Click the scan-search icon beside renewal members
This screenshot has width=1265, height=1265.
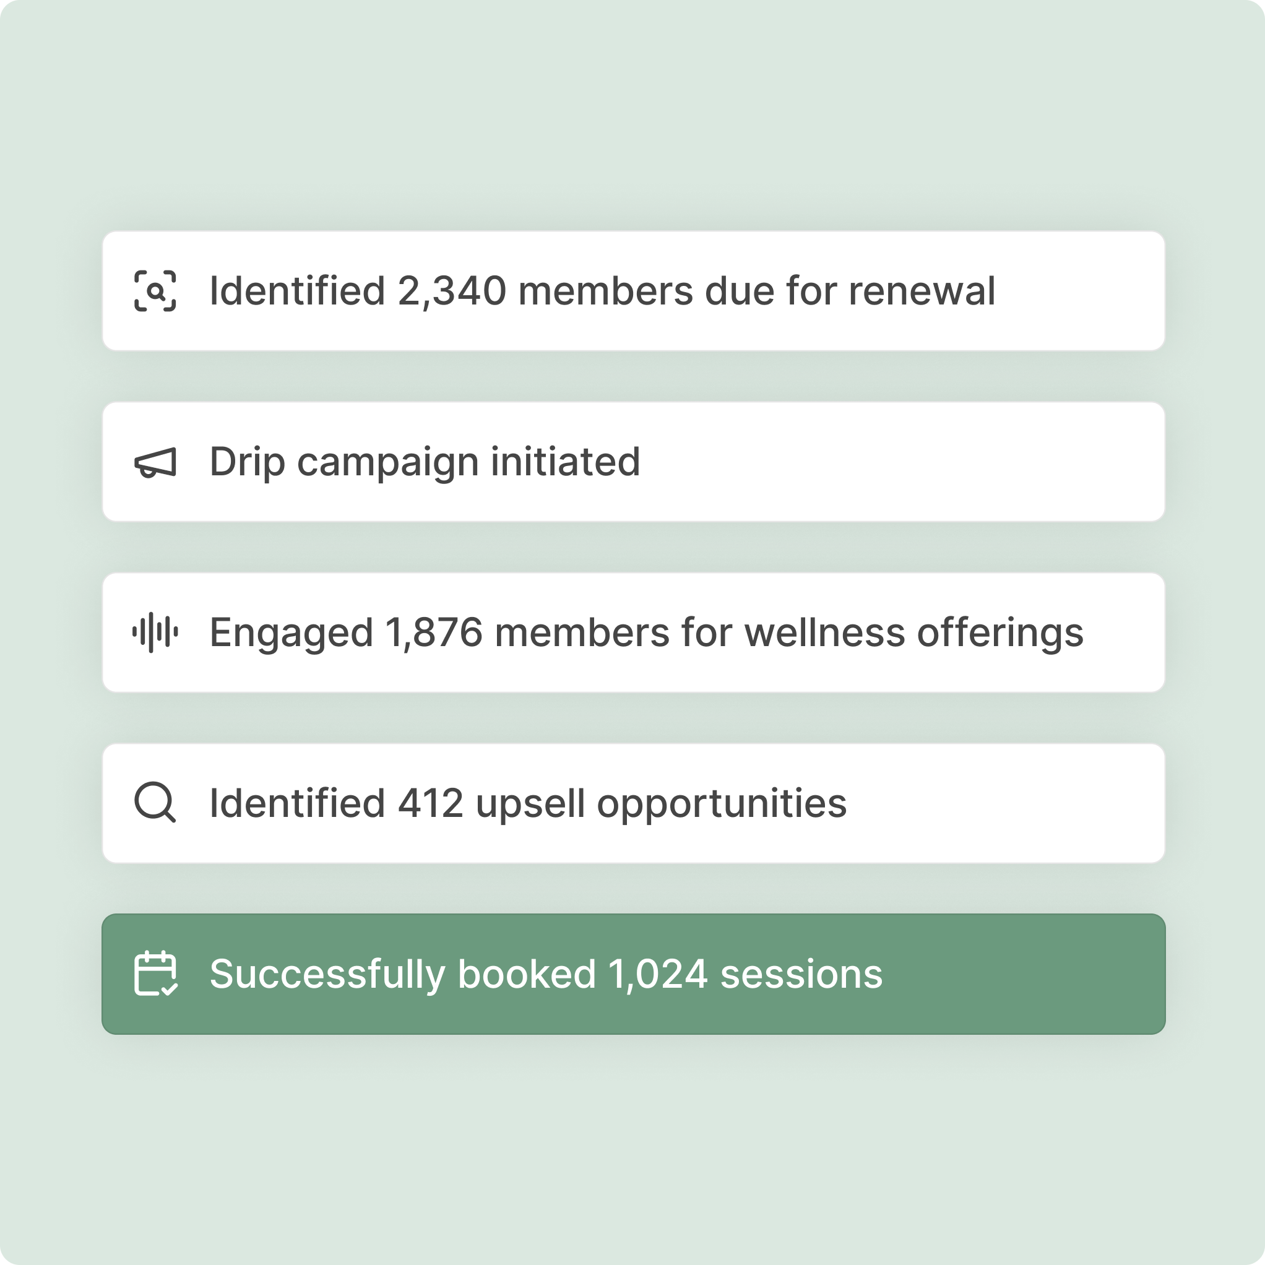pos(155,291)
